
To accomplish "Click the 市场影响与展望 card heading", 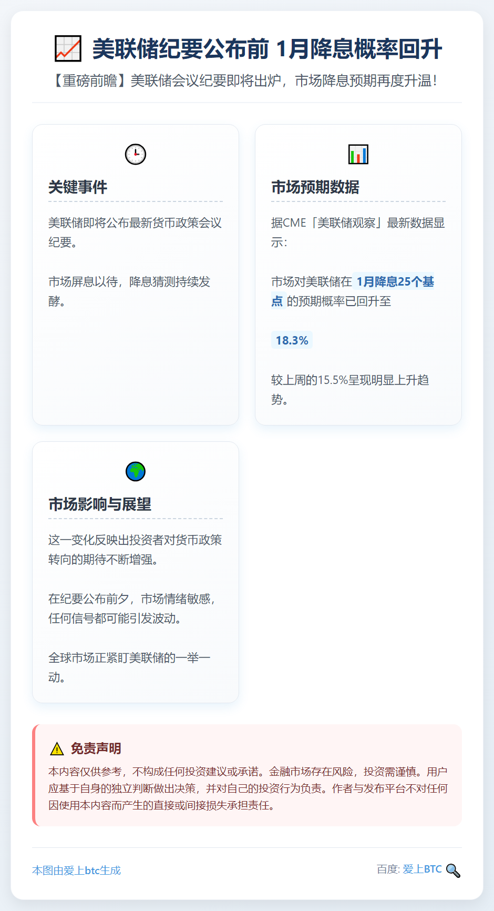I will (x=100, y=504).
